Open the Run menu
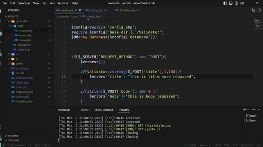263x147 pixels. coord(52,3)
